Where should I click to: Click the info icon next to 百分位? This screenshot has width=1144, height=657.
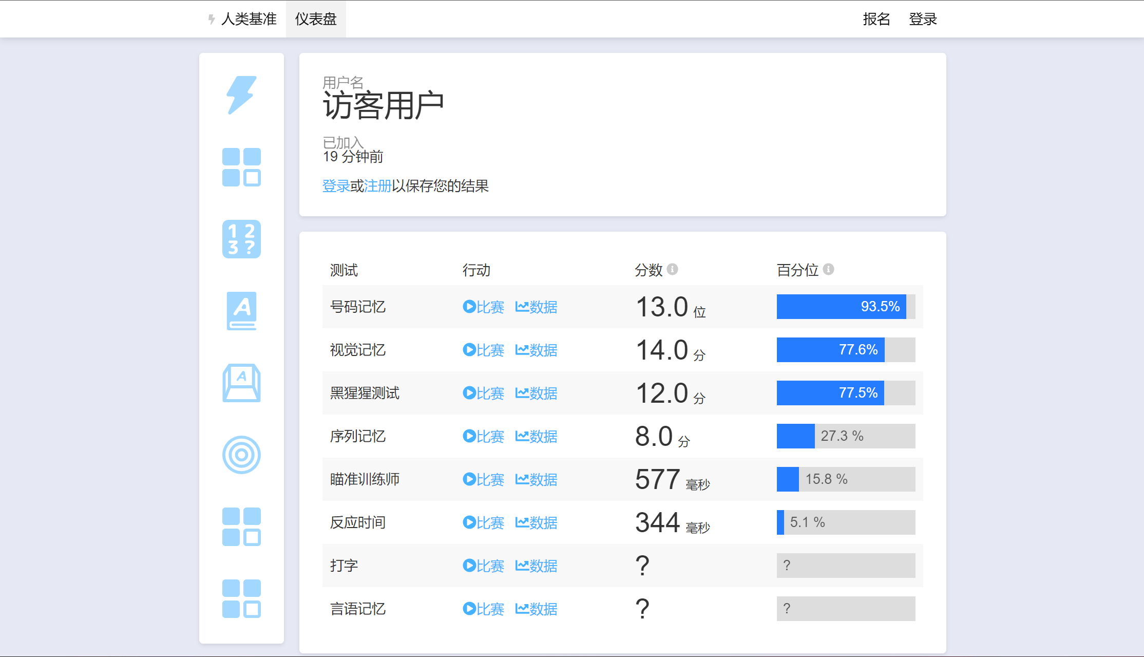[x=828, y=269]
